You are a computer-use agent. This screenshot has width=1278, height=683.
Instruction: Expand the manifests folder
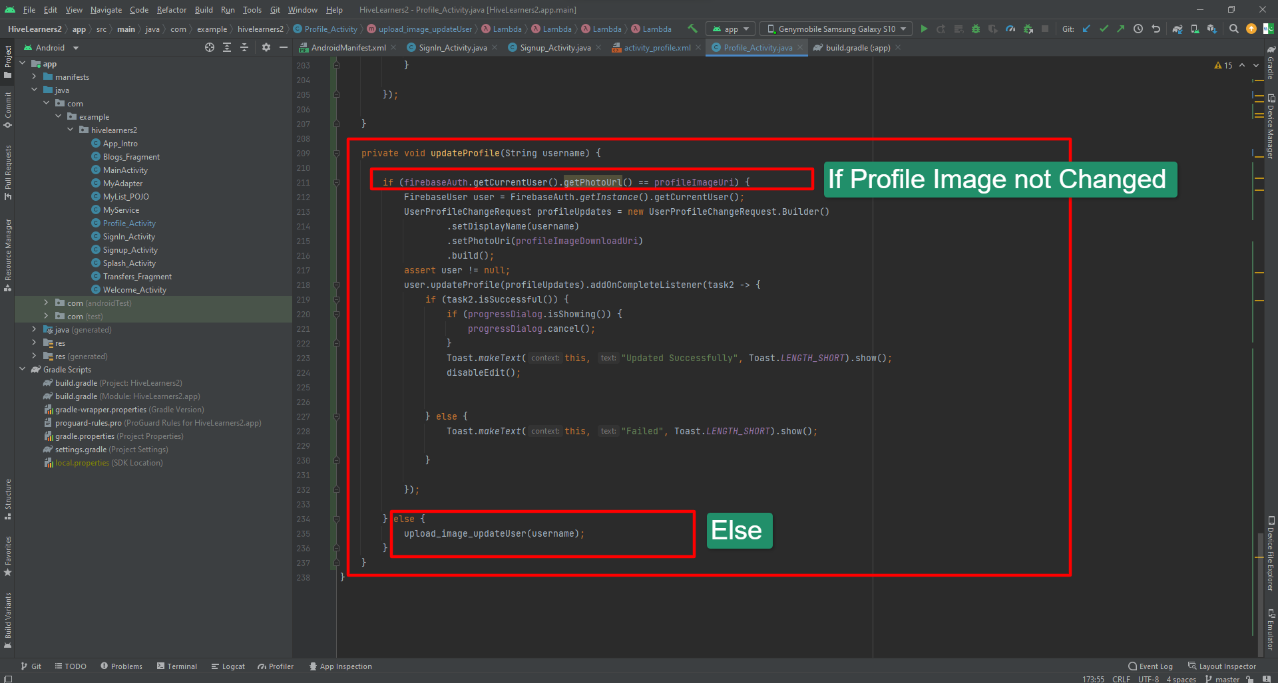pyautogui.click(x=34, y=76)
